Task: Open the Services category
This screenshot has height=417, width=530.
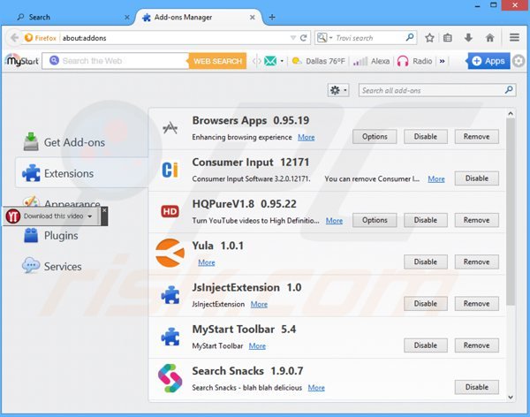Action: click(52, 266)
